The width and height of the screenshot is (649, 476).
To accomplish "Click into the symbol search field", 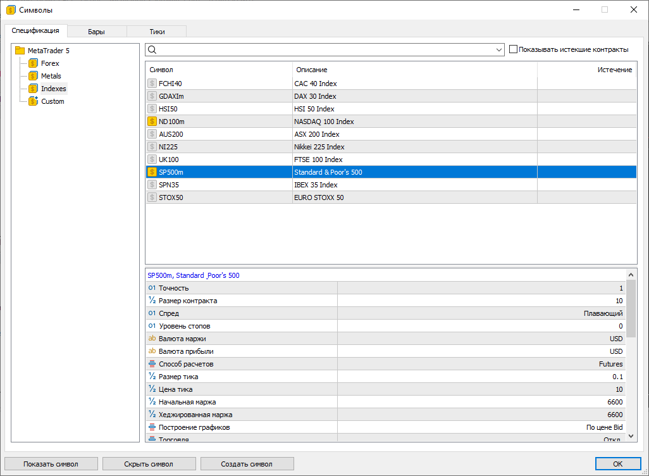I will coord(325,50).
